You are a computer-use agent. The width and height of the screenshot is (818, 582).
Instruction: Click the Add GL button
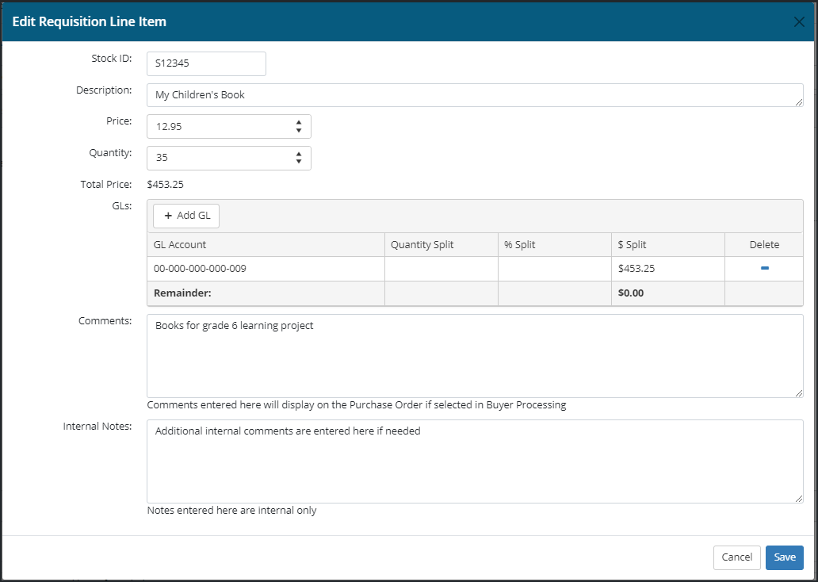tap(186, 216)
